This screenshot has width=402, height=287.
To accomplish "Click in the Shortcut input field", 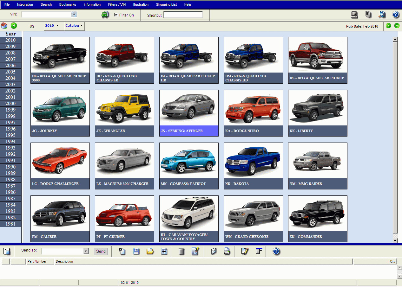I will click(183, 15).
